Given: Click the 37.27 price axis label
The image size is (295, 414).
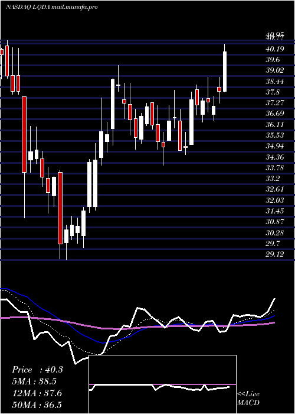Looking at the screenshot, I should click(275, 103).
